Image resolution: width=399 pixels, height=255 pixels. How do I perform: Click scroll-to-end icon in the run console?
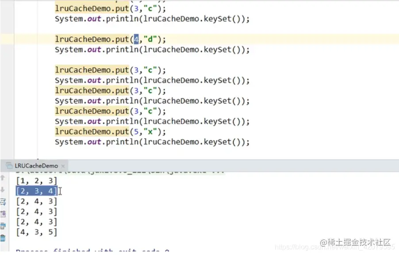(3, 214)
